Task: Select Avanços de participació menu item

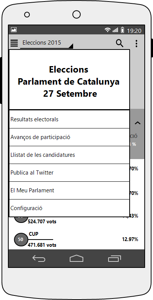Action: (69, 137)
